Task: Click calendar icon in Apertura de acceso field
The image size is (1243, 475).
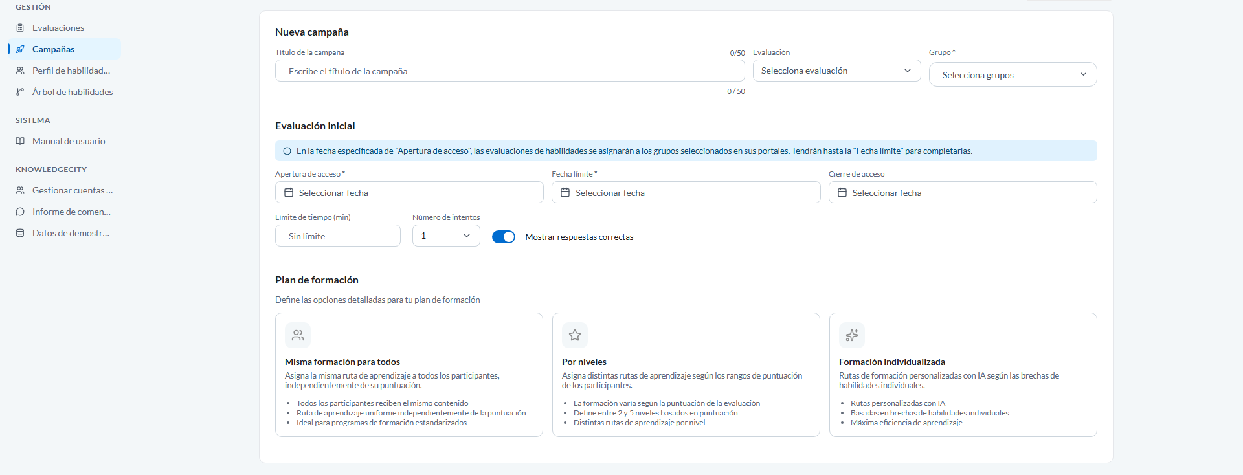Action: [x=289, y=192]
